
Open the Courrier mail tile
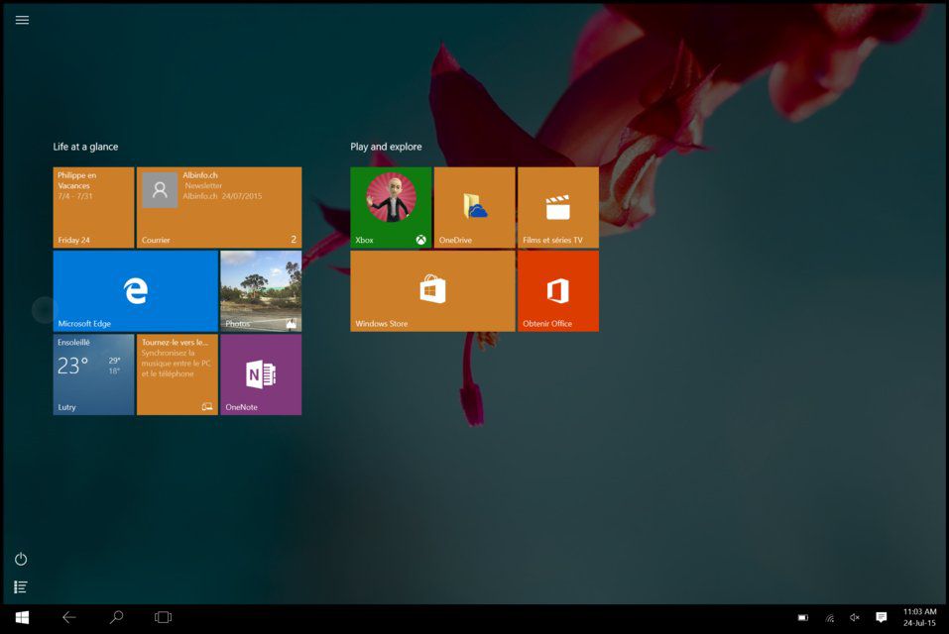tap(218, 206)
